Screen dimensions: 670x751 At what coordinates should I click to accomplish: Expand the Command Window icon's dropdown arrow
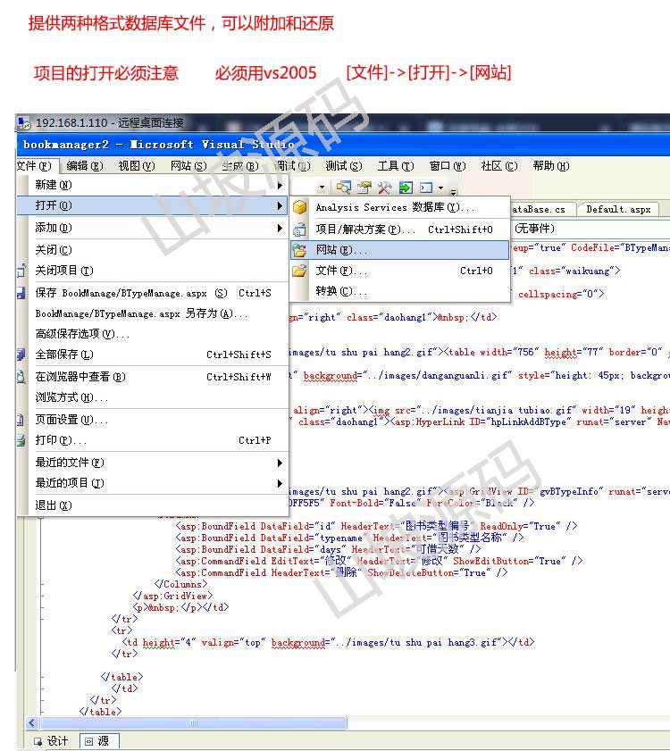(440, 188)
